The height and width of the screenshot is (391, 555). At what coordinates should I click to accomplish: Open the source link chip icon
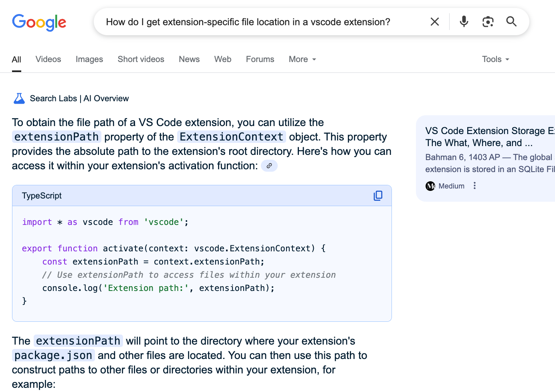pyautogui.click(x=269, y=166)
